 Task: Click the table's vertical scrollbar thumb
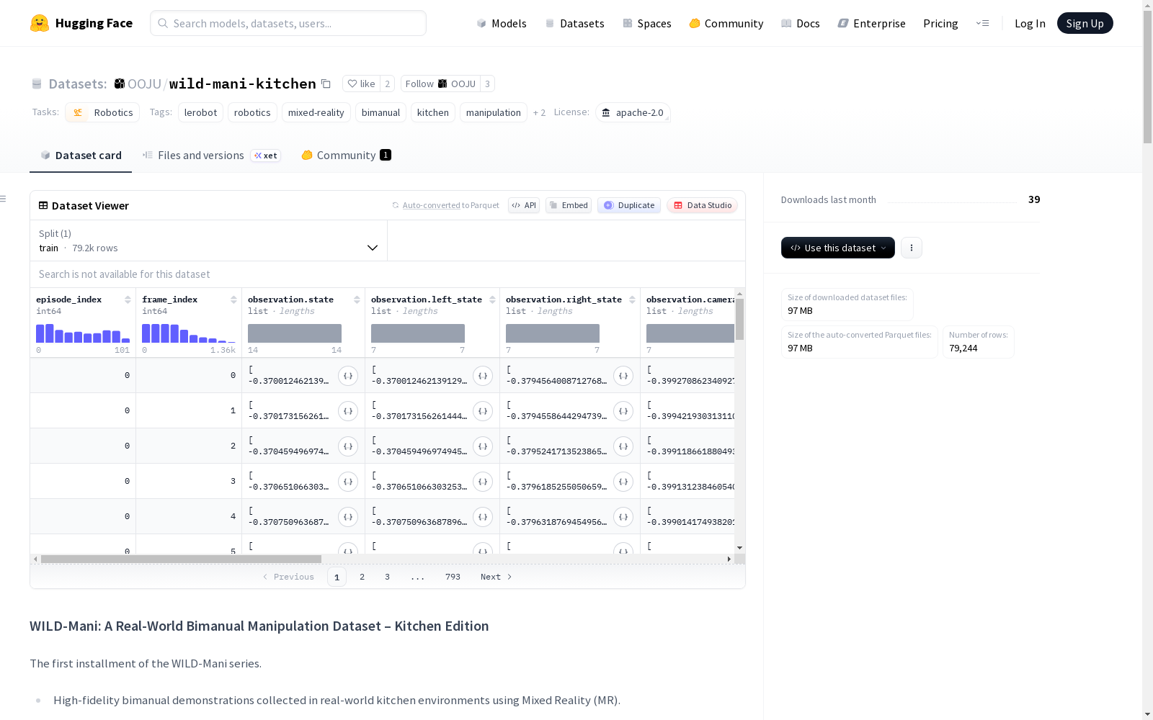[739, 318]
